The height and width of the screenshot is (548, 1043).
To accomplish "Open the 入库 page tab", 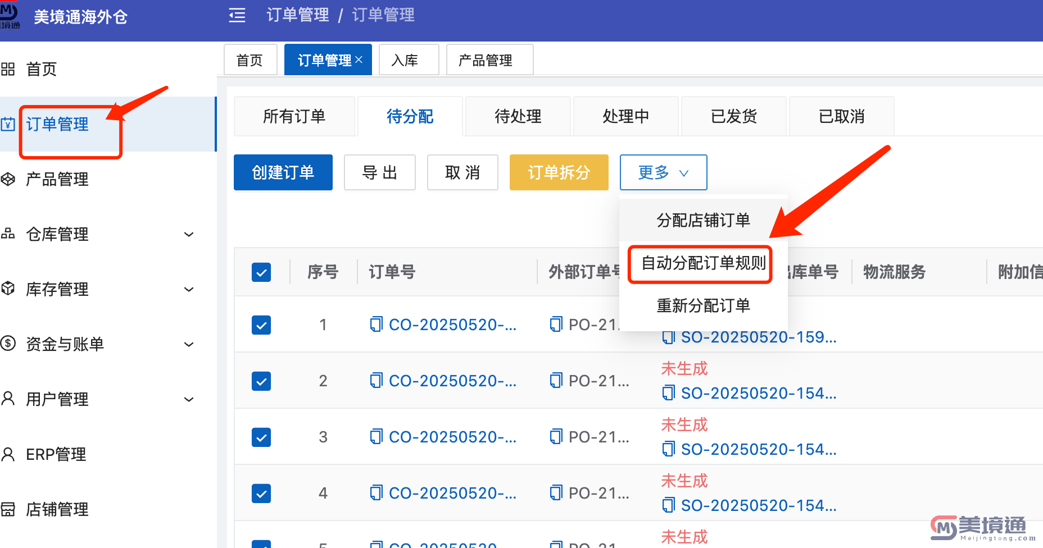I will coord(409,60).
